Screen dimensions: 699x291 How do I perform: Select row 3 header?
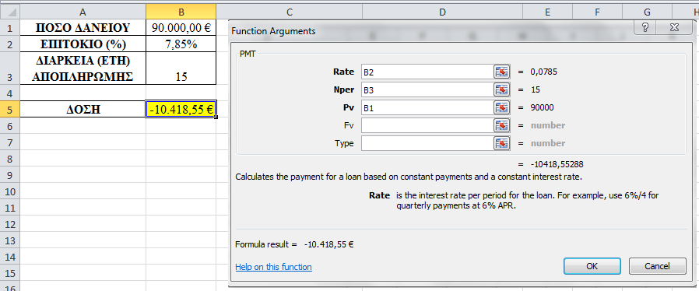10,68
